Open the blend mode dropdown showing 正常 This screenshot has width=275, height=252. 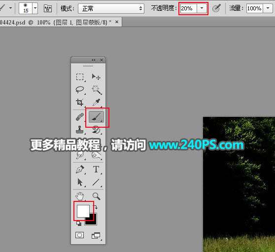tap(111, 8)
